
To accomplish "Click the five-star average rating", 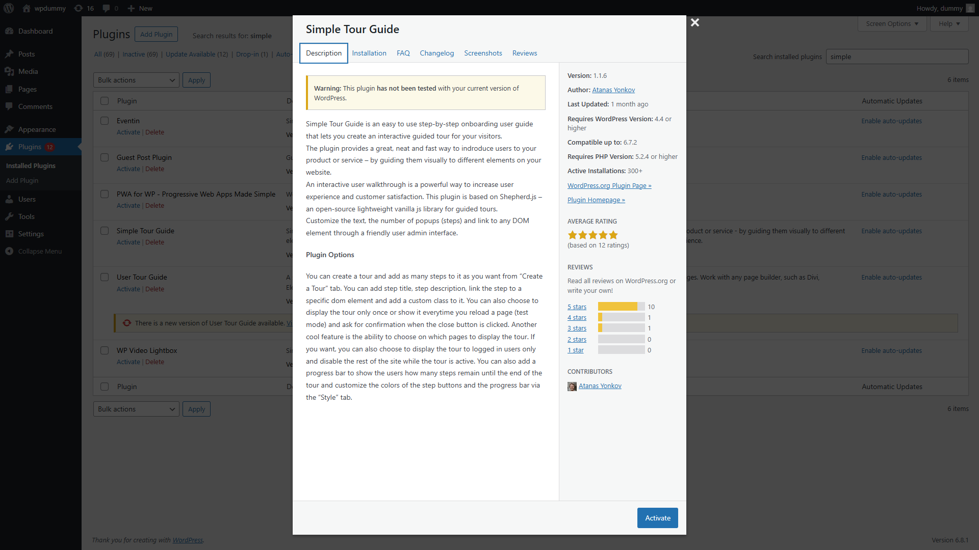I will 592,235.
